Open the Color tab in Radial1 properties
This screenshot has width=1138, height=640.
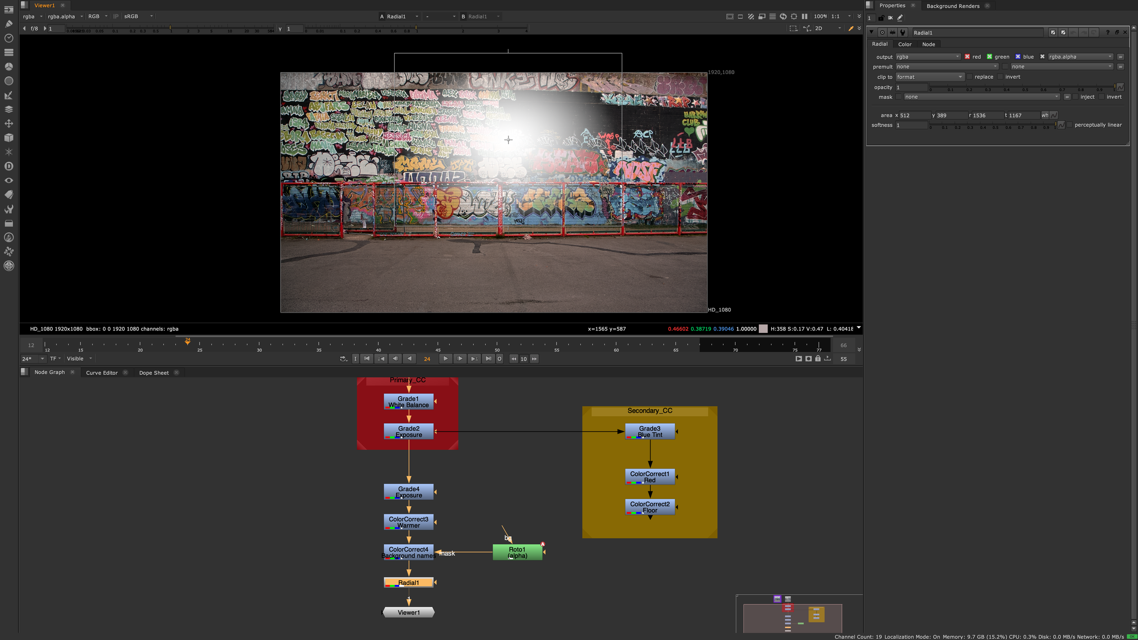tap(904, 44)
